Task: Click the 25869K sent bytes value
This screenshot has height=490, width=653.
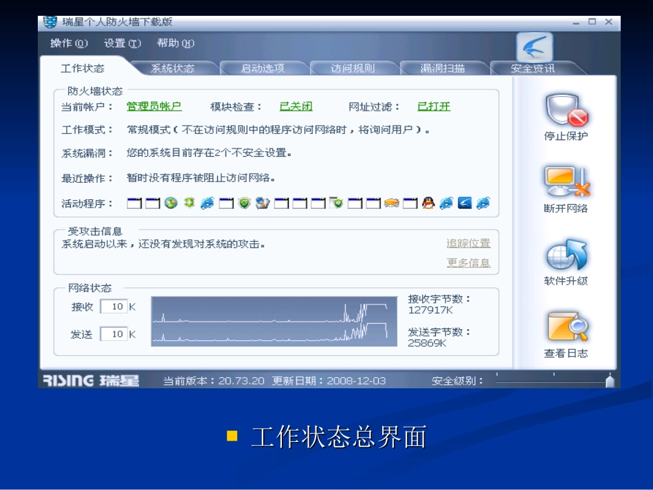Action: click(428, 343)
